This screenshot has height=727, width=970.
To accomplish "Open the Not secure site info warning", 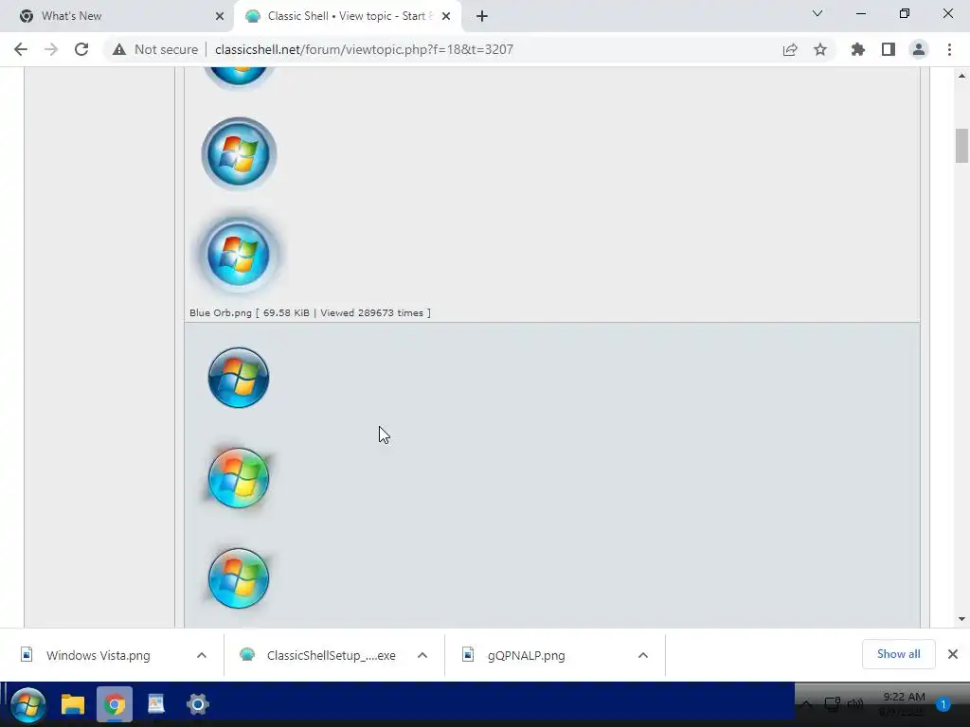I will click(x=155, y=49).
